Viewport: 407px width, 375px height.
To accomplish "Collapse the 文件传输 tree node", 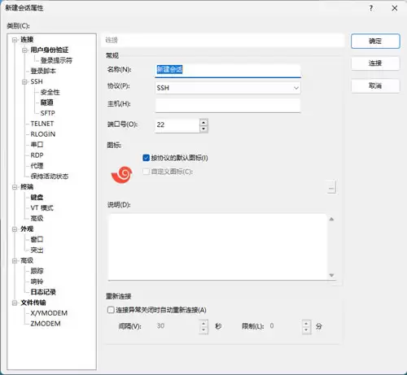I will 15,303.
